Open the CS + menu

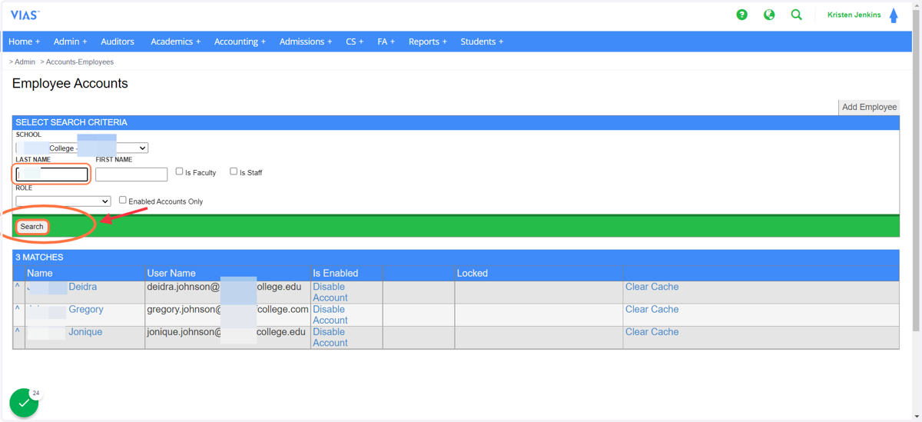354,42
